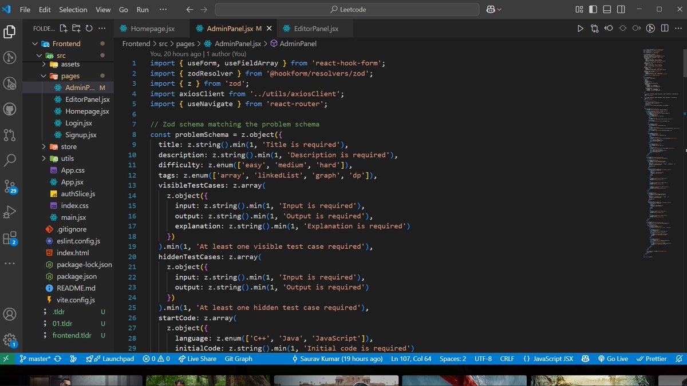The image size is (687, 386).
Task: Click the remote window icon in status bar
Action: coord(6,359)
